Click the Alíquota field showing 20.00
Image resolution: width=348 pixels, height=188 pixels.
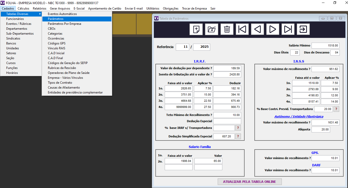[321, 129]
